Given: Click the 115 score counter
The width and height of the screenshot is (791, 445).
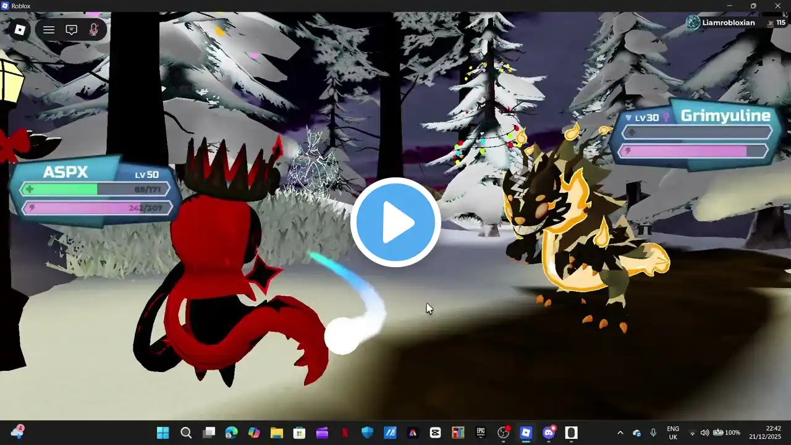Looking at the screenshot, I should 777,23.
